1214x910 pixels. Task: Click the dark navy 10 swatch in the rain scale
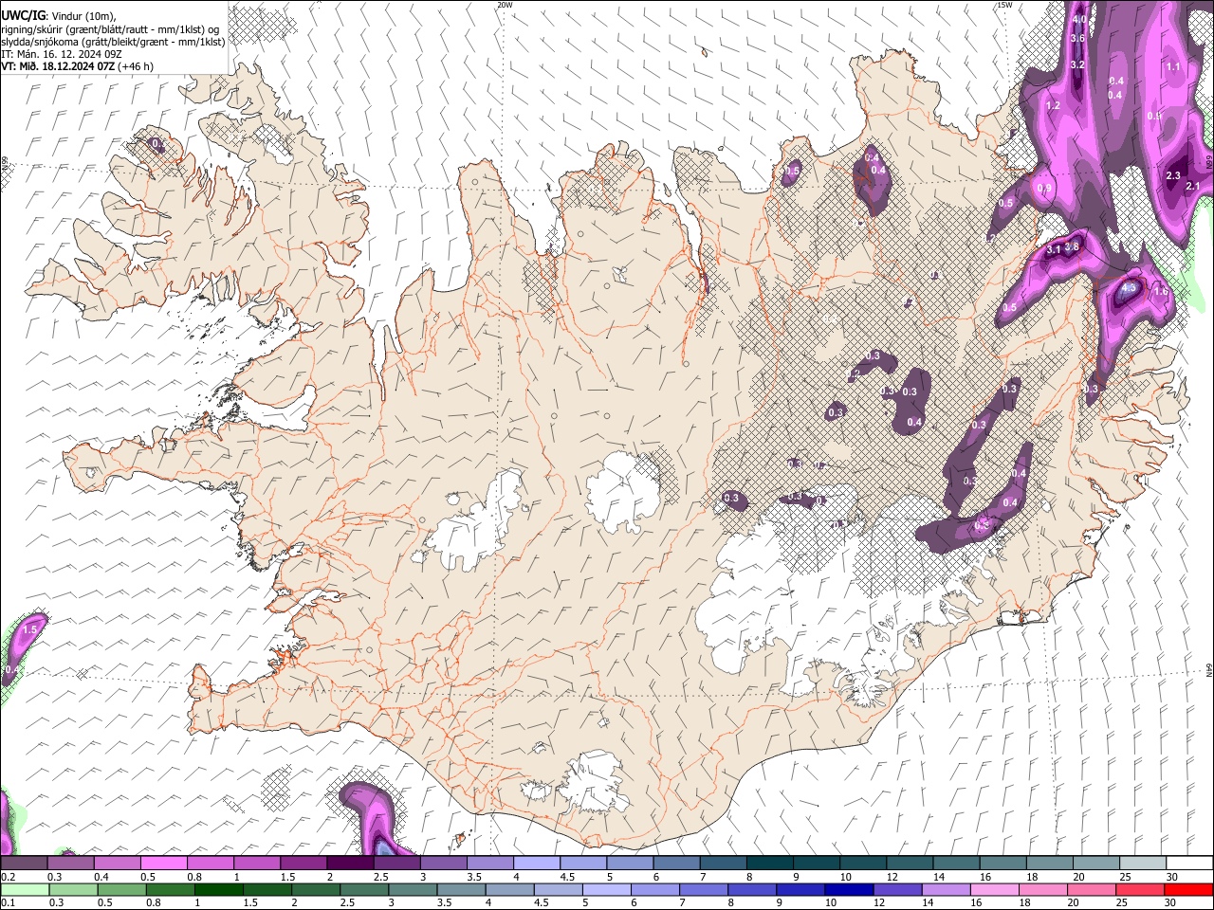tap(849, 889)
